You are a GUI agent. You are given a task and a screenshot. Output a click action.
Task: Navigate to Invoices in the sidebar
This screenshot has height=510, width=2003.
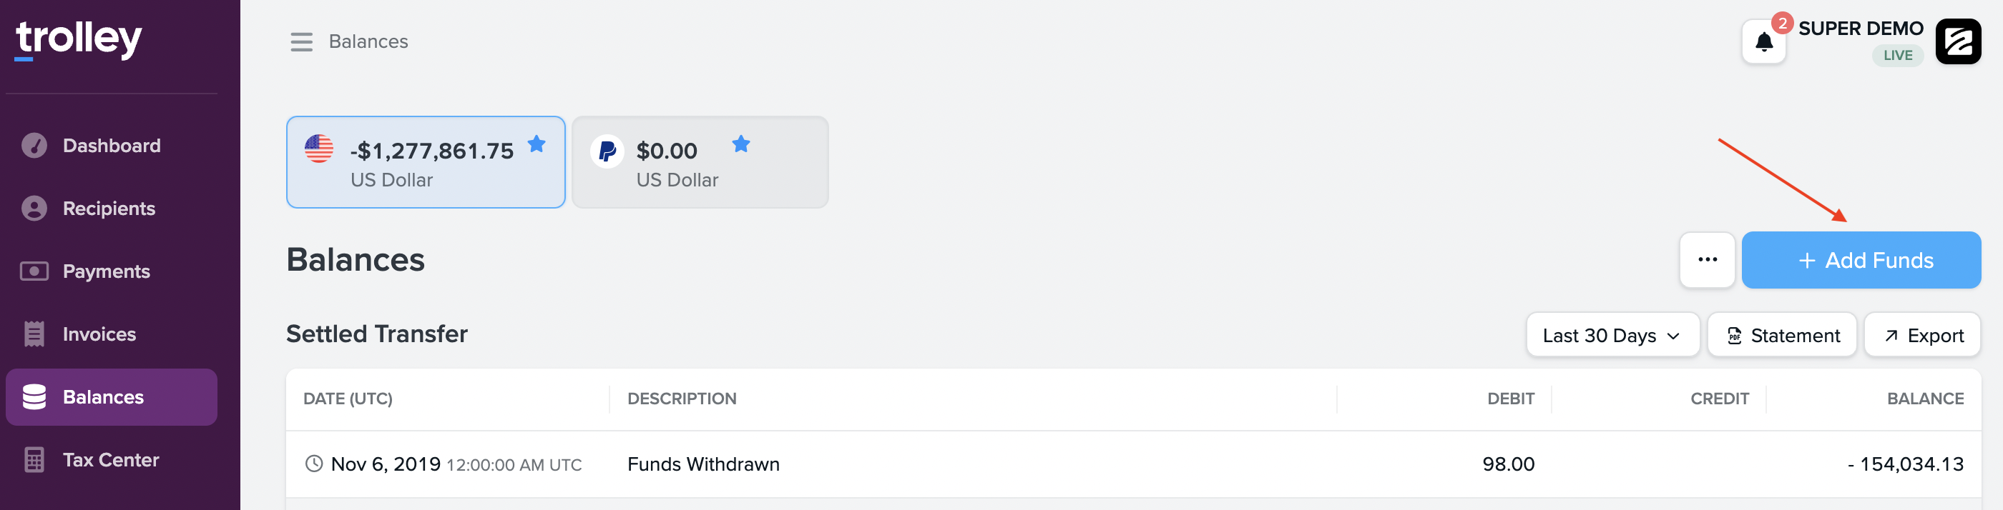point(99,334)
